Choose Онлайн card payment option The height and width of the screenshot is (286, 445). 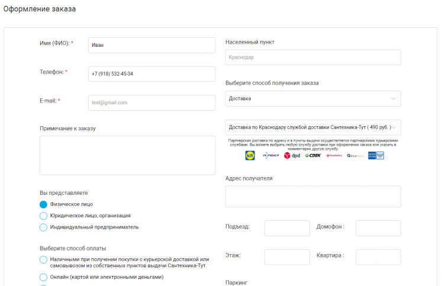(x=43, y=277)
